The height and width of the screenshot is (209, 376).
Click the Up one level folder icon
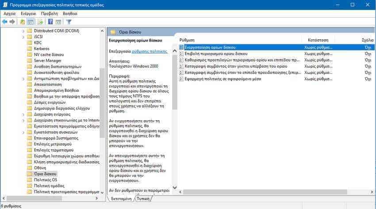[22, 22]
